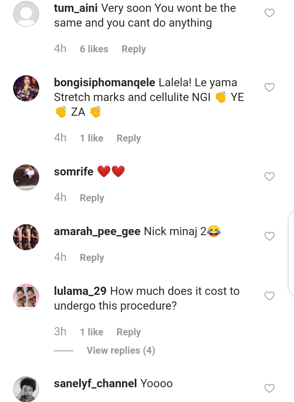Viewport: 294px width, 402px height.
Task: View amarah_pee_gee's profile picture
Action: click(26, 237)
